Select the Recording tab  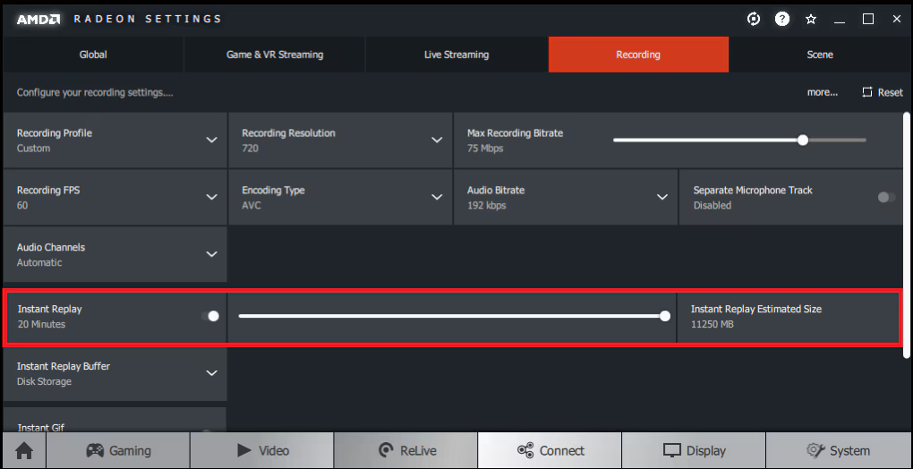point(638,55)
